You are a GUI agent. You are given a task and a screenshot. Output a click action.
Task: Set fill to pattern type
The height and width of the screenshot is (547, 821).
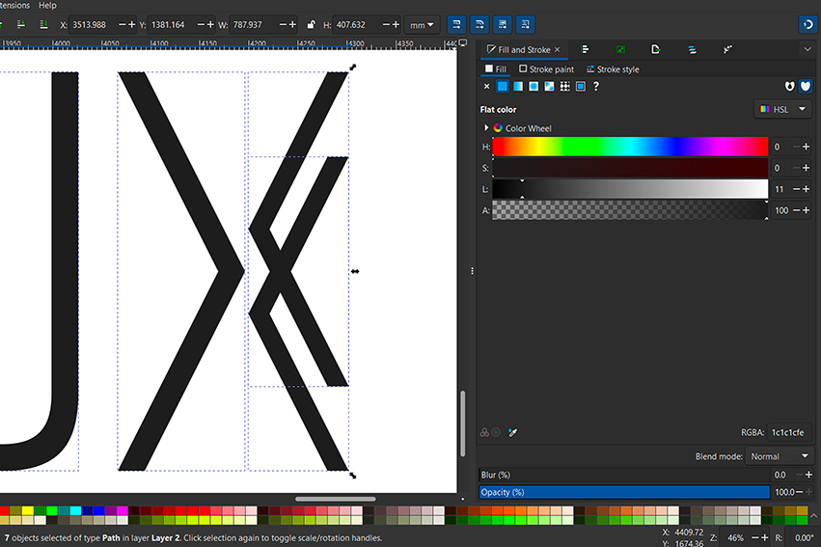tap(564, 86)
